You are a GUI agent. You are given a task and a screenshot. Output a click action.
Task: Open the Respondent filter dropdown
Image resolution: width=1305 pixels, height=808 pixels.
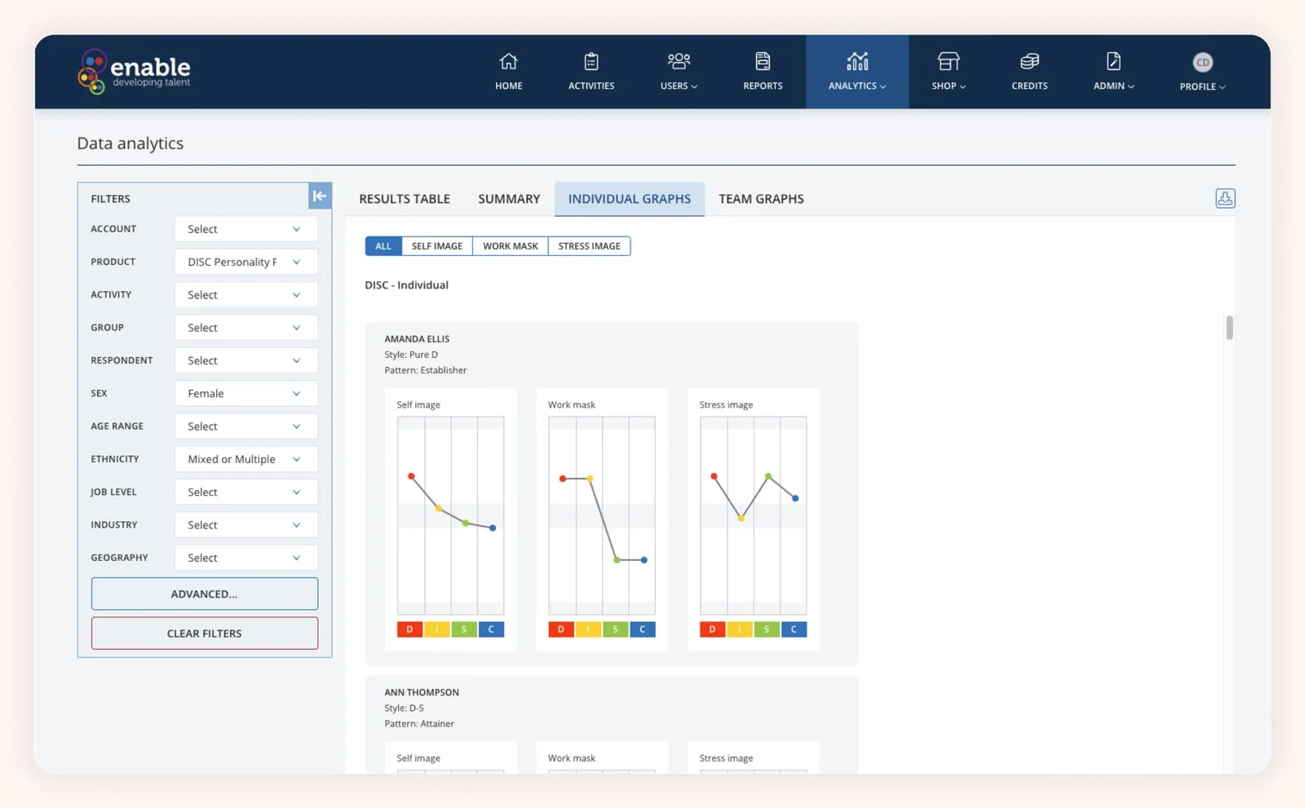(x=246, y=360)
